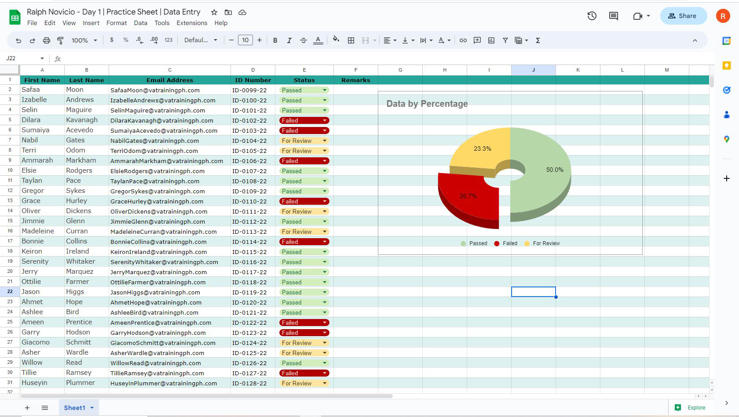Viewport: 739px width, 417px height.
Task: Click the insert link icon
Action: (x=463, y=40)
